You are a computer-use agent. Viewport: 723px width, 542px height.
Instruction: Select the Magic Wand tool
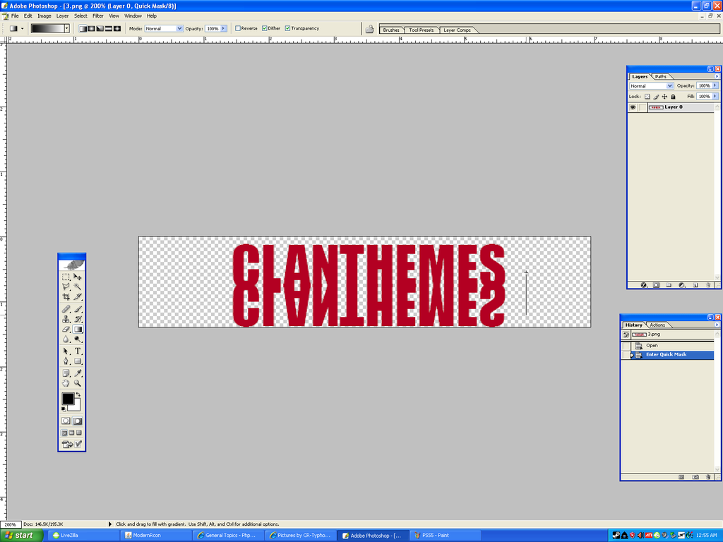[78, 287]
